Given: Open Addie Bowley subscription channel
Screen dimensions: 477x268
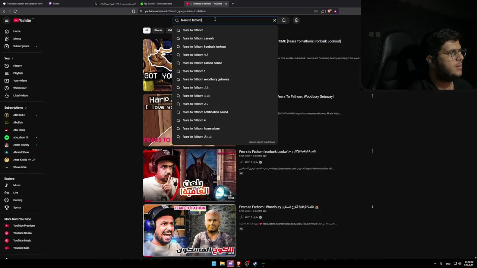Looking at the screenshot, I should 21,145.
